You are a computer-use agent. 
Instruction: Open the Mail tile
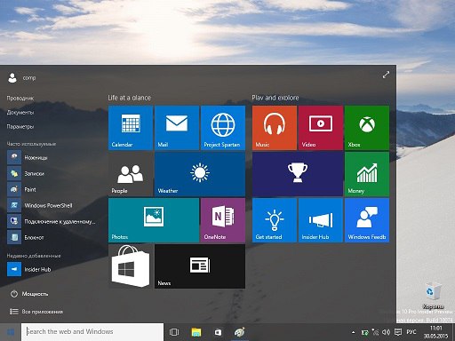[177, 128]
